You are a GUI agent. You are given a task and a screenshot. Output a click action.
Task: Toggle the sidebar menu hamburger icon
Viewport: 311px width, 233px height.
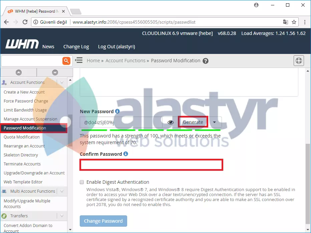coord(79,60)
